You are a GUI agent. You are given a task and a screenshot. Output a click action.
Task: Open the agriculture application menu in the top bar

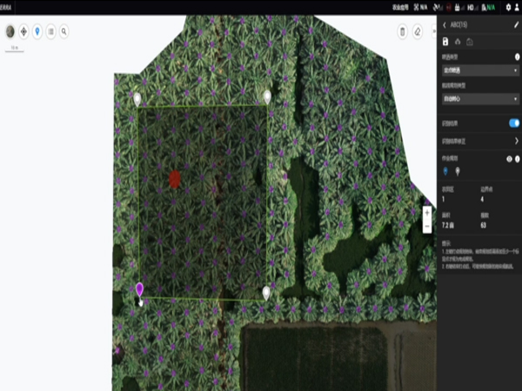[x=400, y=7]
